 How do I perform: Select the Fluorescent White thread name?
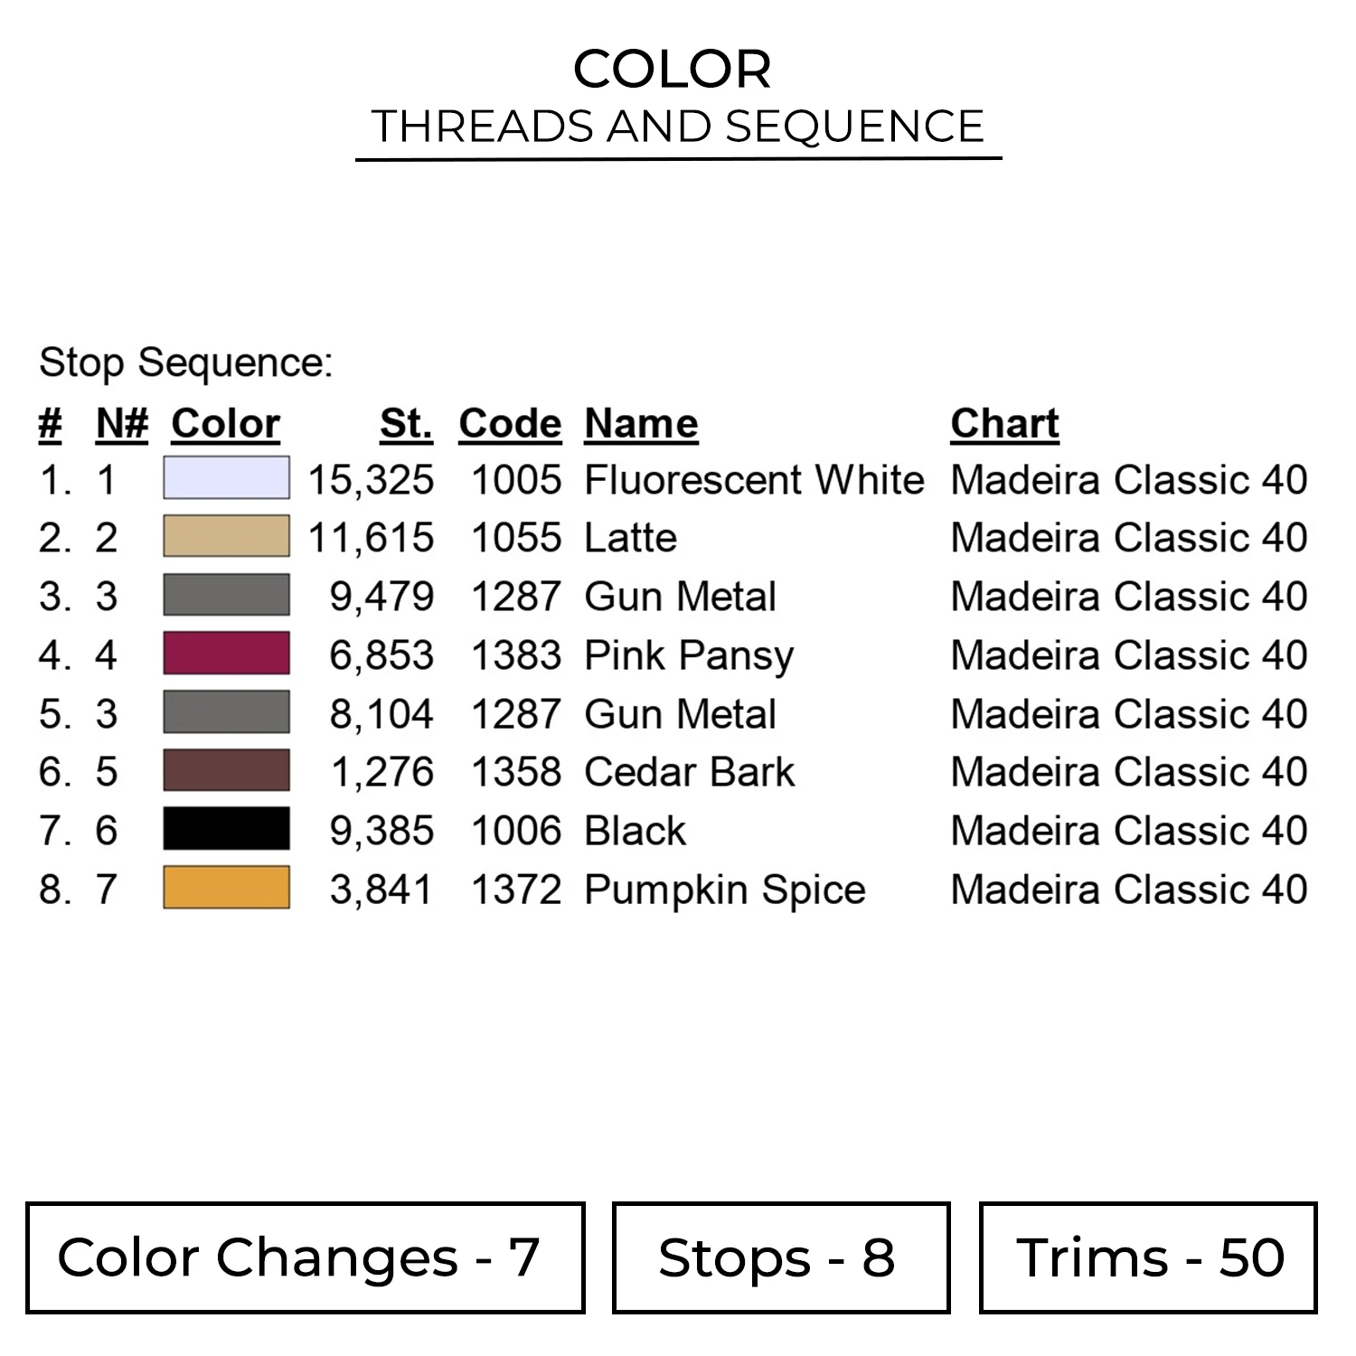pyautogui.click(x=754, y=479)
